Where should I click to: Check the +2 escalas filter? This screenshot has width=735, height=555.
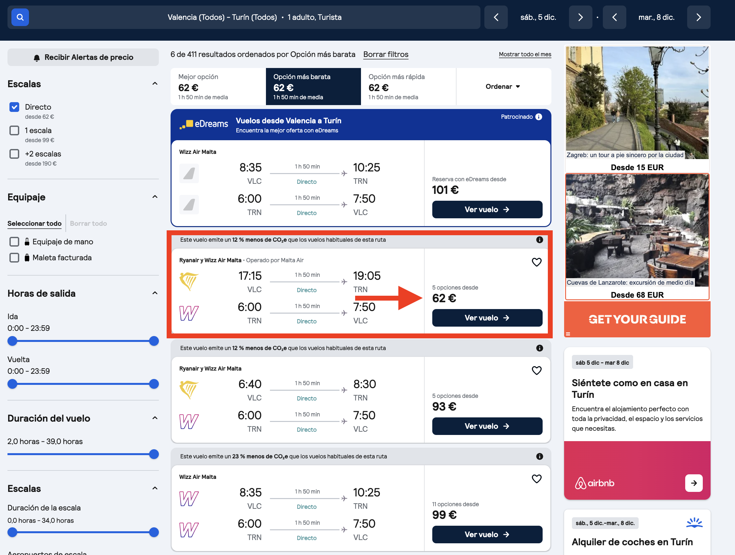point(14,154)
